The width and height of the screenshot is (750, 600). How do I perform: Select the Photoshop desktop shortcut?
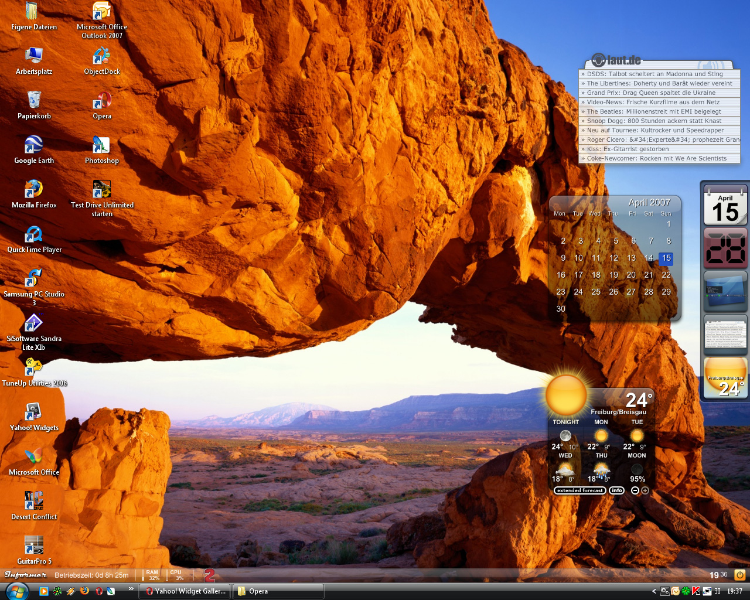102,150
